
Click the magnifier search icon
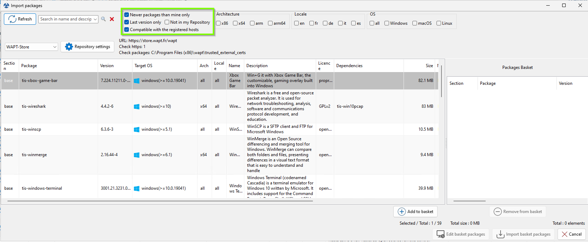click(x=103, y=19)
